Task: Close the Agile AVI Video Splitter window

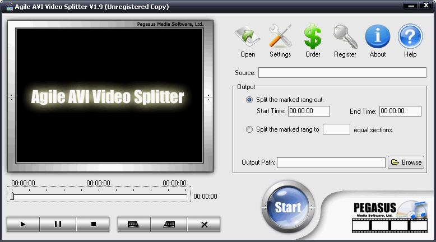Action: coord(426,6)
